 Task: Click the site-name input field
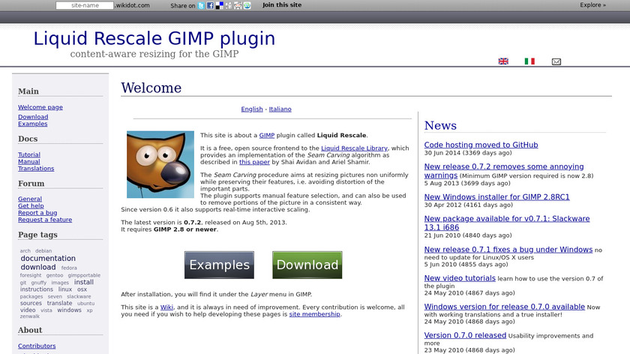(x=85, y=5)
